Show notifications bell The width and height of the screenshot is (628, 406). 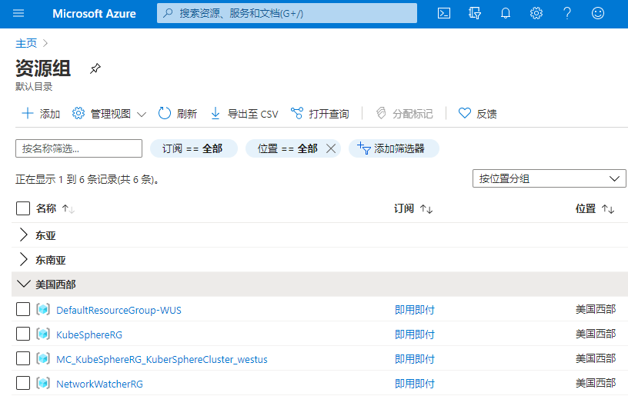tap(506, 14)
